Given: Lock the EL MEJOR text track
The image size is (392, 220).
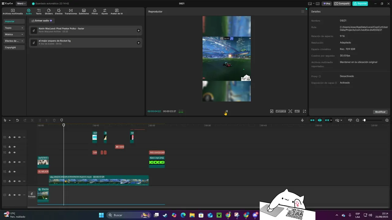Looking at the screenshot, I should pos(9,172).
